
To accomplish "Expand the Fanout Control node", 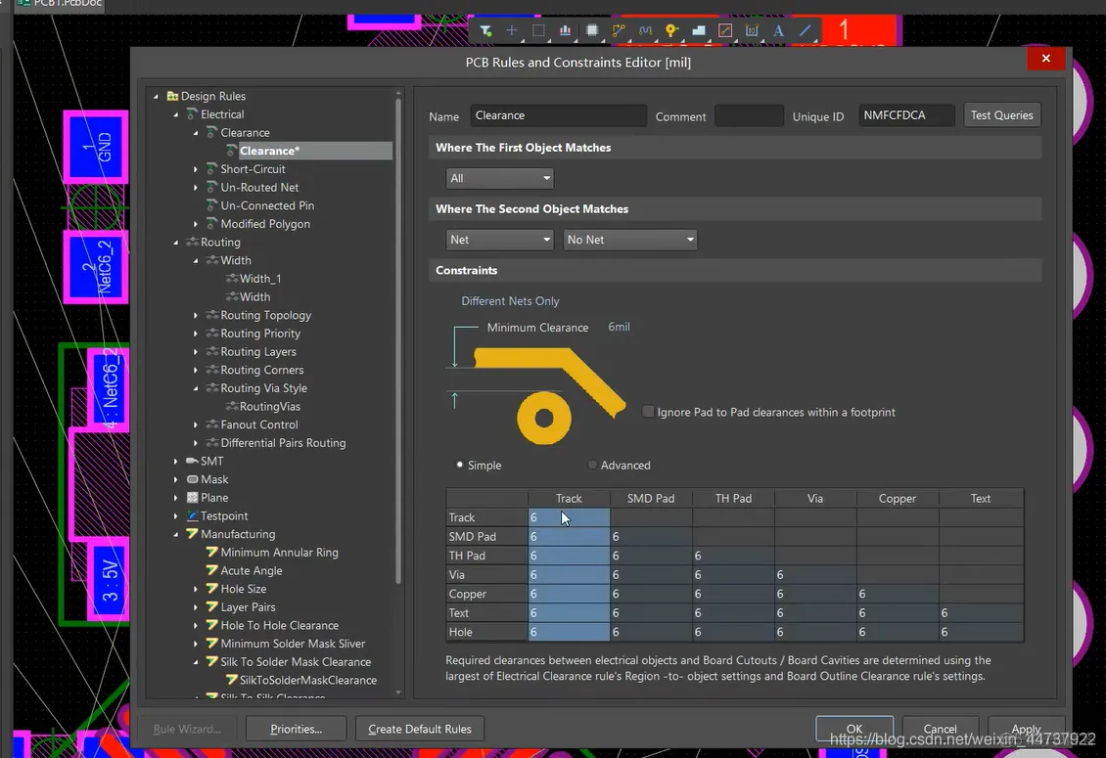I will coord(196,424).
